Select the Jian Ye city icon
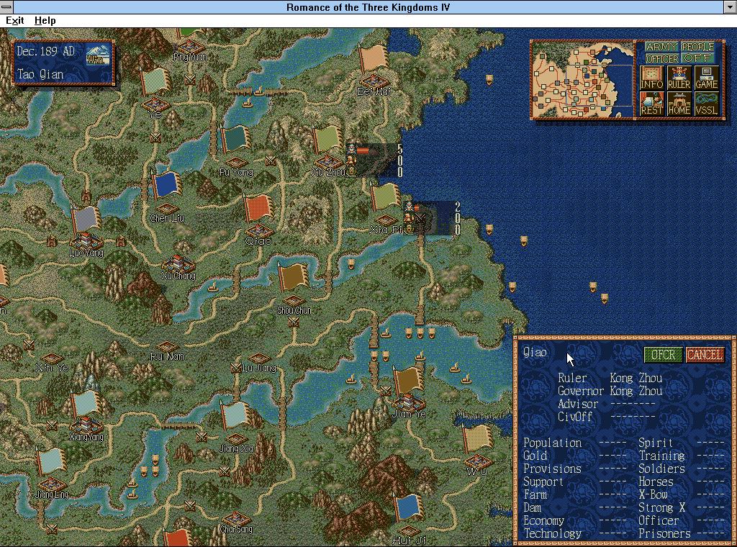 (x=409, y=402)
